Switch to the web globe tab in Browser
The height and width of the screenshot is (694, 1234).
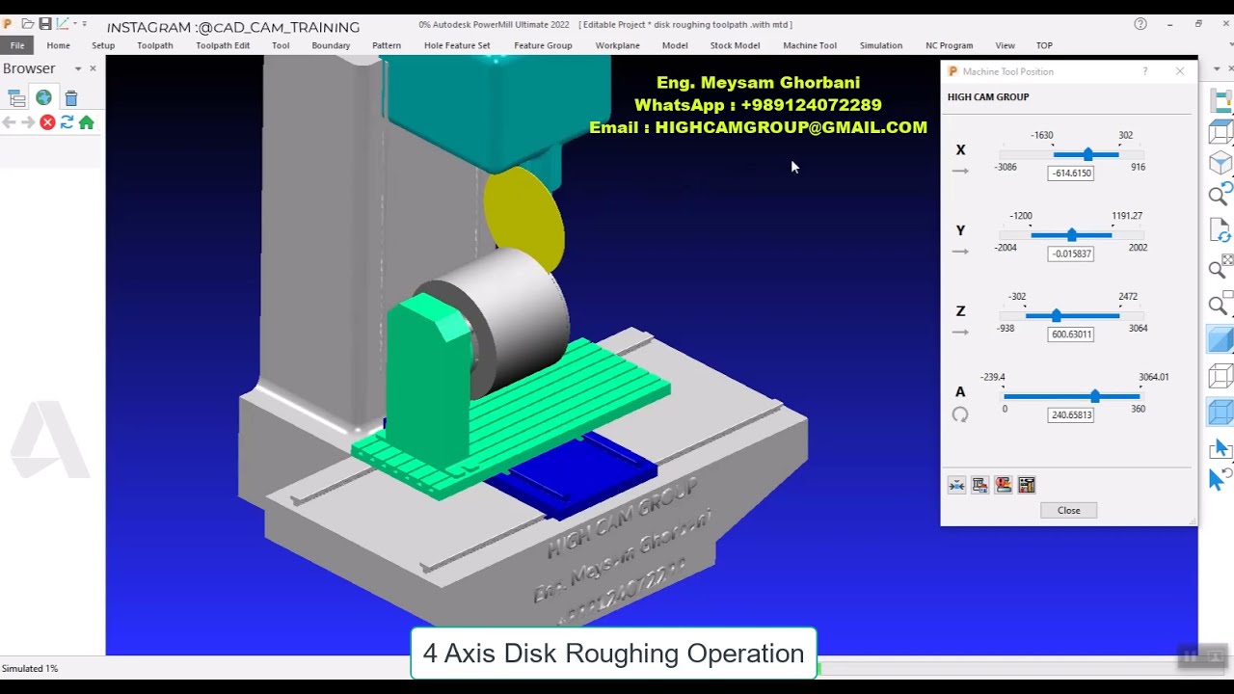point(44,97)
